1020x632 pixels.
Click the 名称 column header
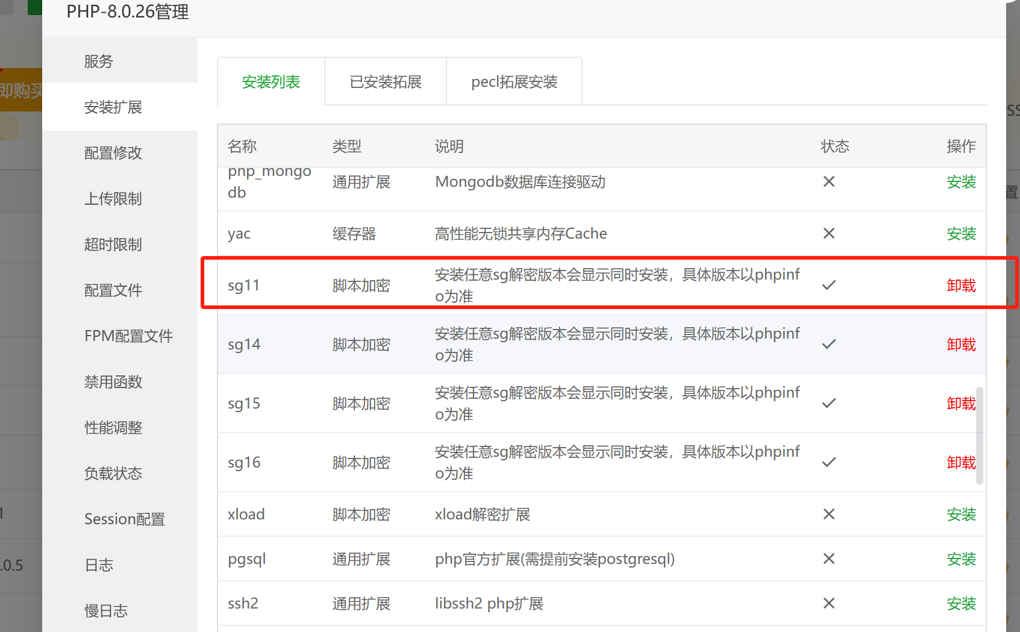(x=242, y=146)
